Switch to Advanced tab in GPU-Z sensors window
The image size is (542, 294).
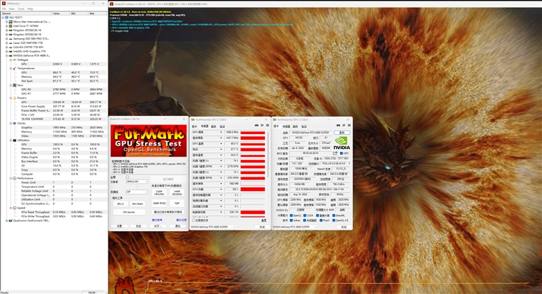coord(213,127)
